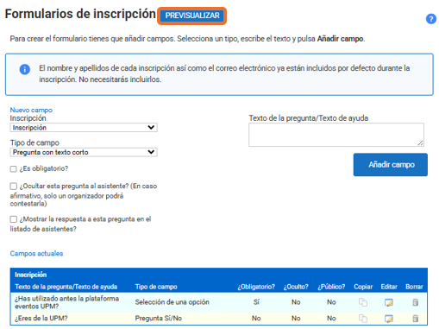Click the '¿Oculto?' column header
Viewport: 439px width, 329px height.
[x=296, y=287]
